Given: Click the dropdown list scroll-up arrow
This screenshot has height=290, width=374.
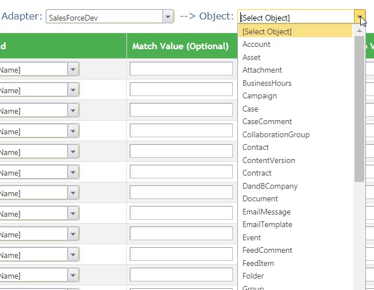Looking at the screenshot, I should pyautogui.click(x=359, y=31).
